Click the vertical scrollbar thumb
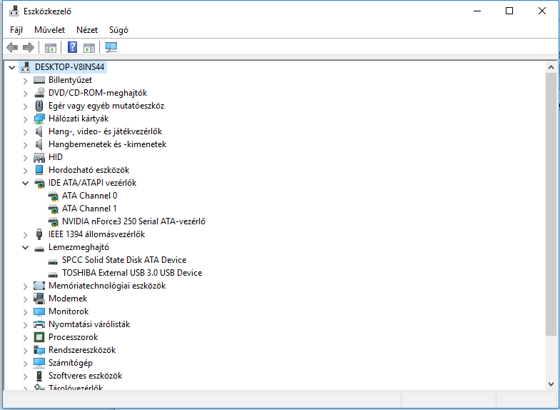The image size is (560, 410). [x=551, y=204]
